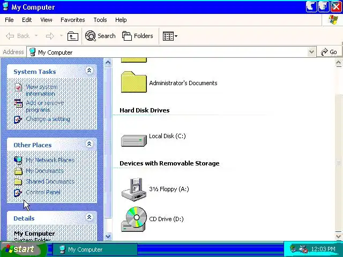Expand the Address bar dropdown arrow
This screenshot has height=257, width=343.
click(x=311, y=52)
